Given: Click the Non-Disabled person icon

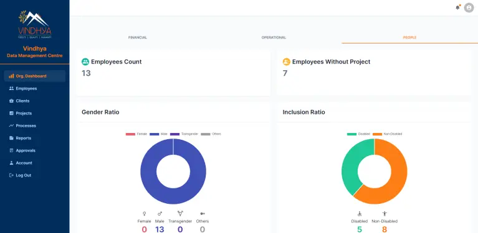Looking at the screenshot, I should [x=385, y=214].
